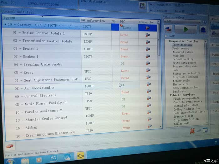Image resolution: width=219 pixels, height=164 pixels.
Task: Click the checkmark confirm icon at bottom right
Action: tap(205, 131)
